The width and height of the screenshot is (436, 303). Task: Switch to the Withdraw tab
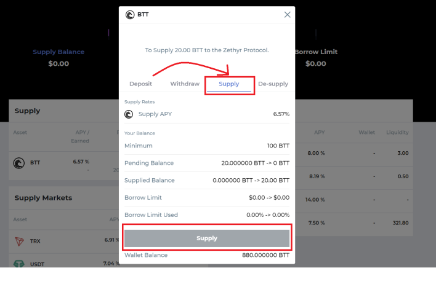pyautogui.click(x=185, y=84)
